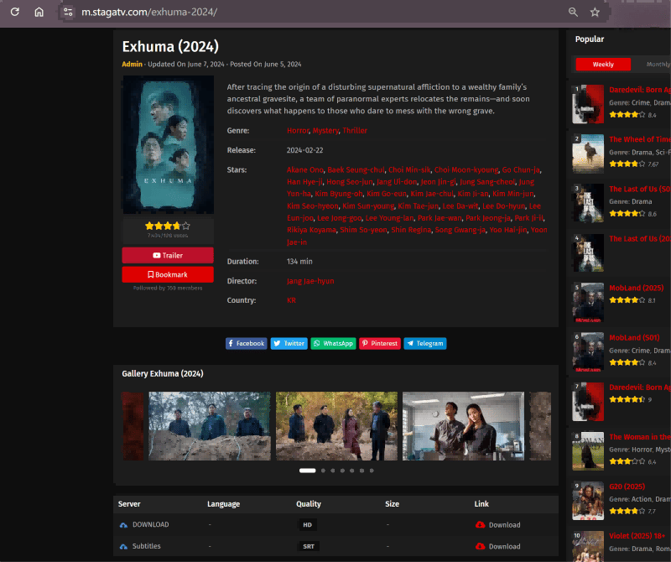The height and width of the screenshot is (562, 671).
Task: Switch to Monthly popular tab
Action: tap(657, 65)
